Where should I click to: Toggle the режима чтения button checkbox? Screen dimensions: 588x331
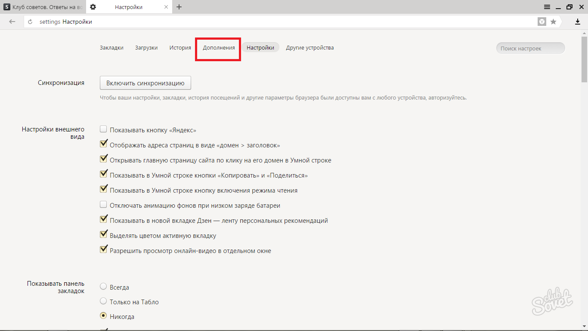103,189
